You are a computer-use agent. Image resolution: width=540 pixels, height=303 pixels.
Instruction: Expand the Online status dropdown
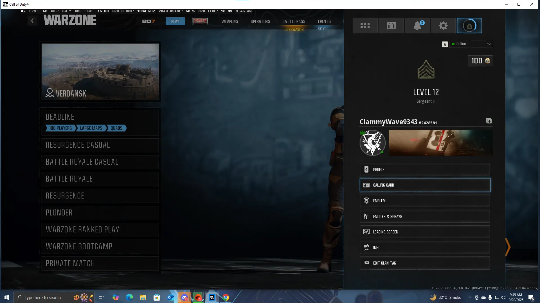point(471,44)
